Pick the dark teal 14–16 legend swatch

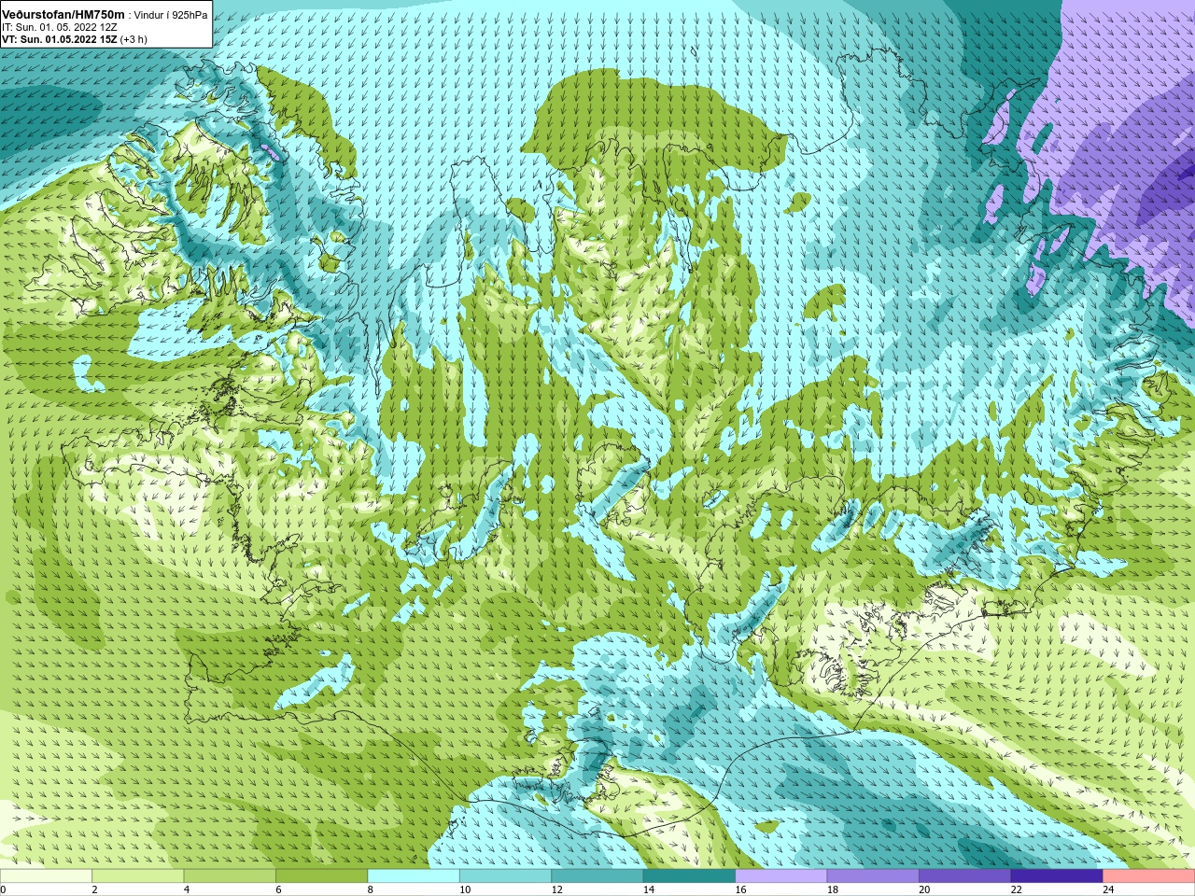coord(689,876)
